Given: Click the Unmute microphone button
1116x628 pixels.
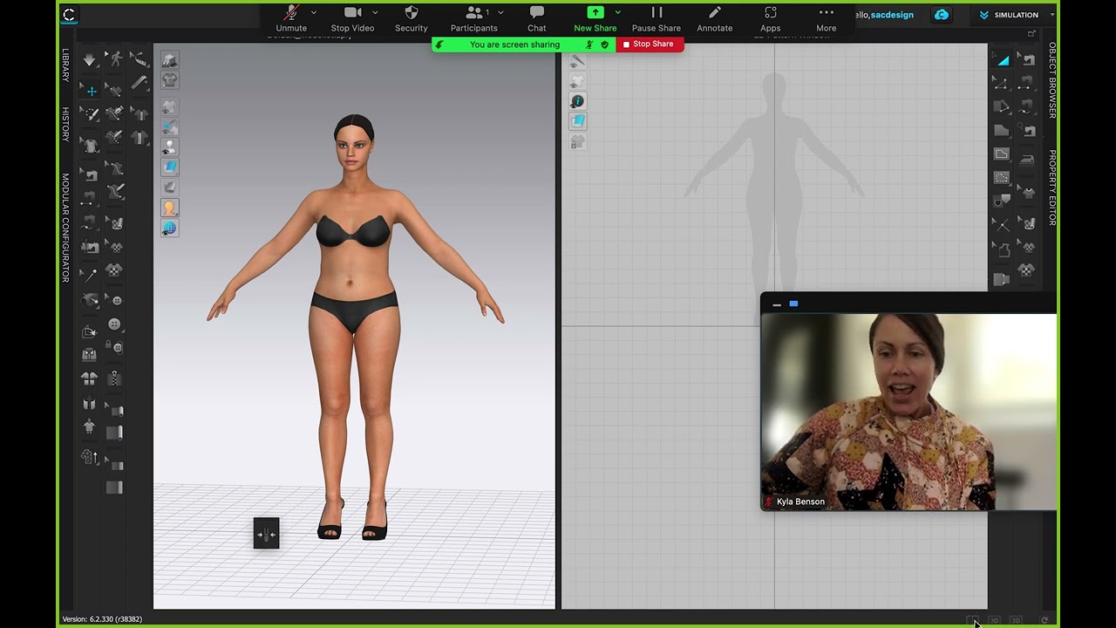Looking at the screenshot, I should [291, 19].
